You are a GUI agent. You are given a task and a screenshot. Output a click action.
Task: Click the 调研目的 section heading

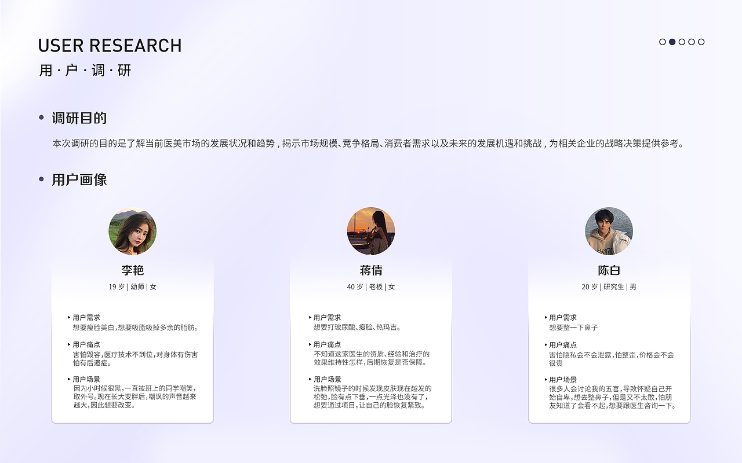point(79,118)
